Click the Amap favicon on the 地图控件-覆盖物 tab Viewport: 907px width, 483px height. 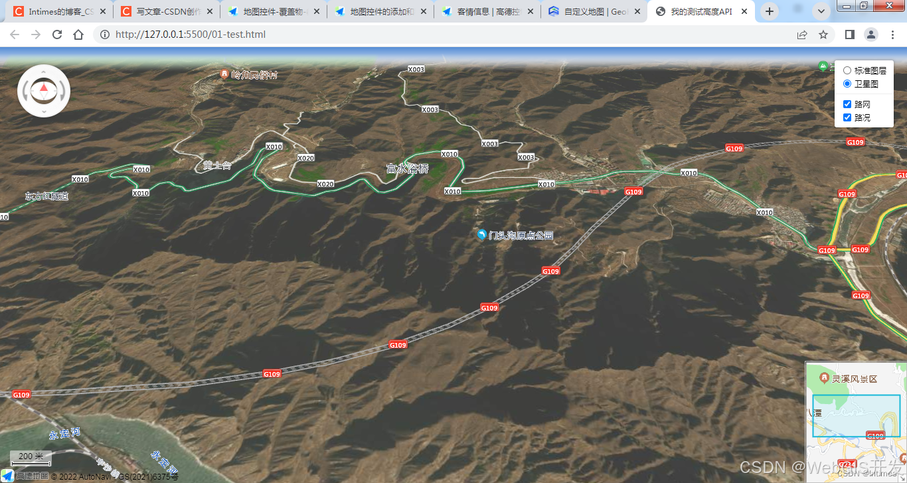pyautogui.click(x=233, y=11)
